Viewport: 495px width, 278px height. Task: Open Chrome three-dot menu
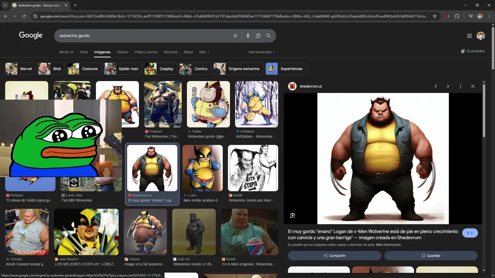490,16
